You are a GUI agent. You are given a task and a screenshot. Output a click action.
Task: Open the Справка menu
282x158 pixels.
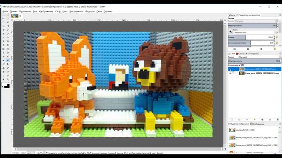coord(108,11)
